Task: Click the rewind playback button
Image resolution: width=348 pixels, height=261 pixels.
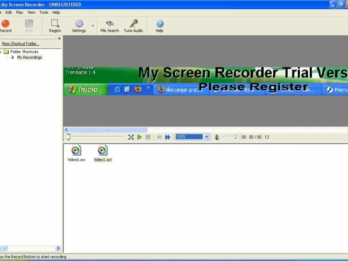Action: tap(159, 137)
